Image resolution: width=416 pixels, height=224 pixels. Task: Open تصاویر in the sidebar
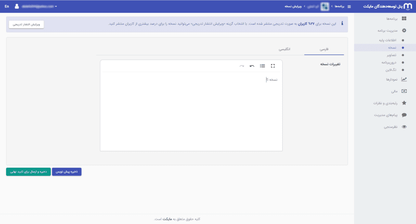391,55
